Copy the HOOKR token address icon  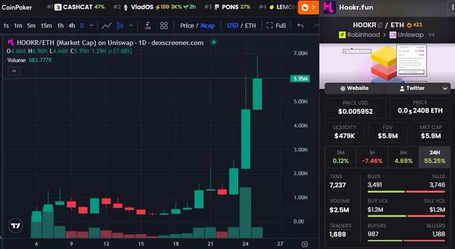click(x=380, y=25)
